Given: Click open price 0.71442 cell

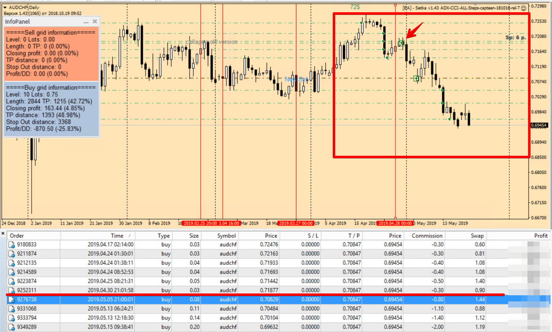Looking at the screenshot, I should click(x=269, y=281).
